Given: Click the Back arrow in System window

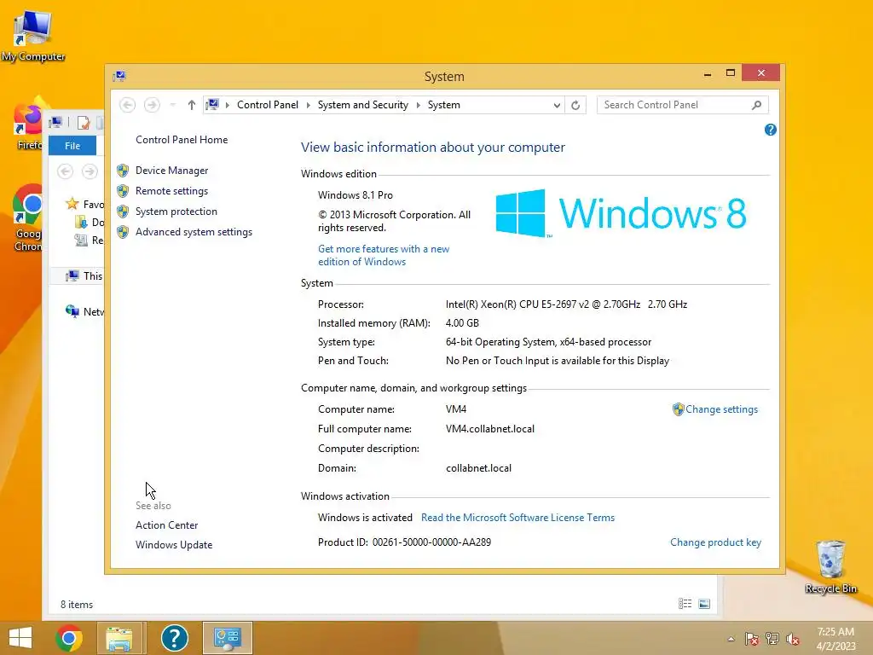Looking at the screenshot, I should tap(128, 105).
